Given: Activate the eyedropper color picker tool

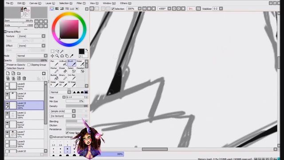Looking at the screenshot, I should pyautogui.click(x=72, y=56).
